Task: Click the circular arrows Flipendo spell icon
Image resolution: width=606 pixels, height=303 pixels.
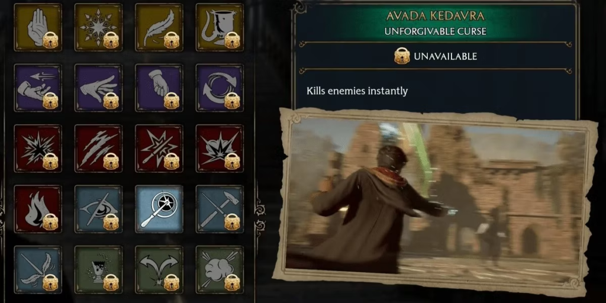Action: pyautogui.click(x=220, y=88)
